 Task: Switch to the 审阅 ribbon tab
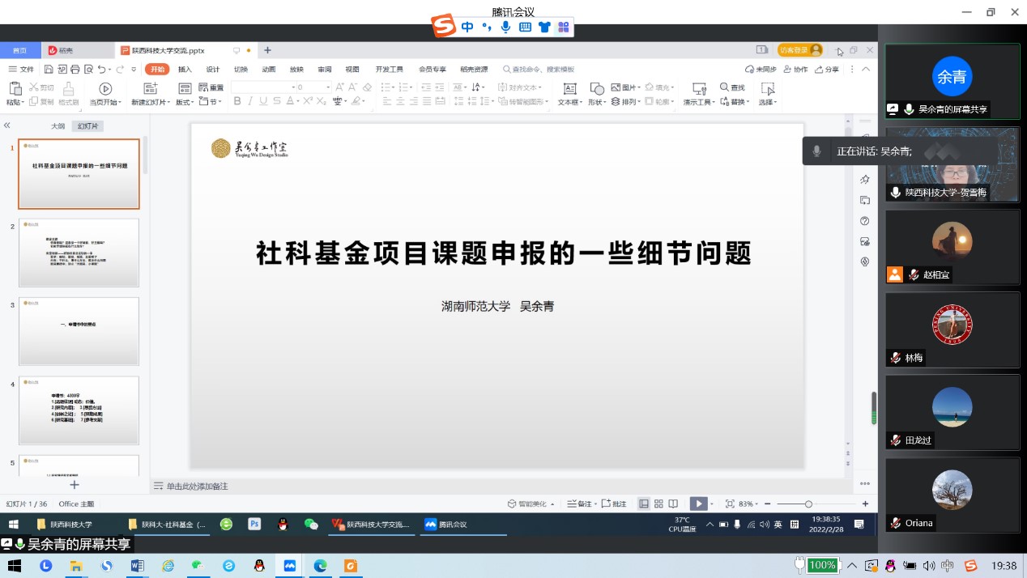point(324,70)
